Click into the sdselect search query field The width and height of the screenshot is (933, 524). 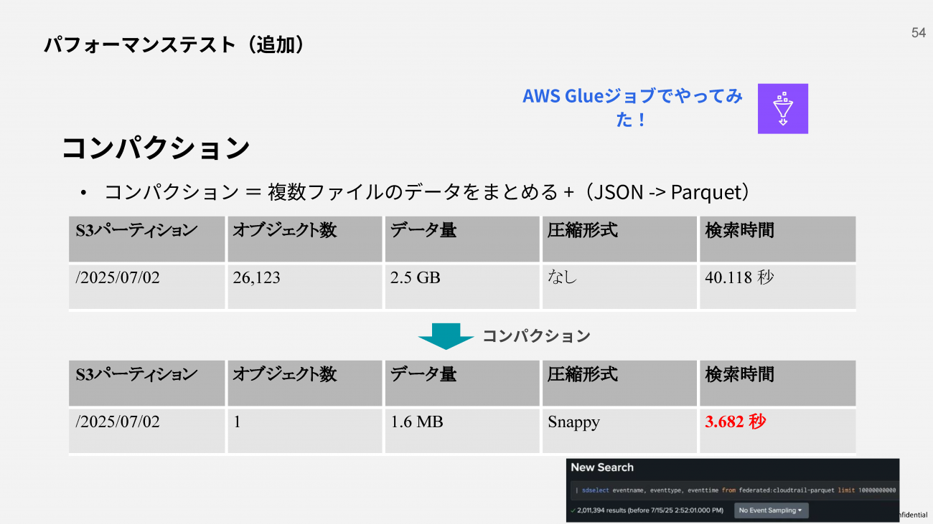point(735,490)
